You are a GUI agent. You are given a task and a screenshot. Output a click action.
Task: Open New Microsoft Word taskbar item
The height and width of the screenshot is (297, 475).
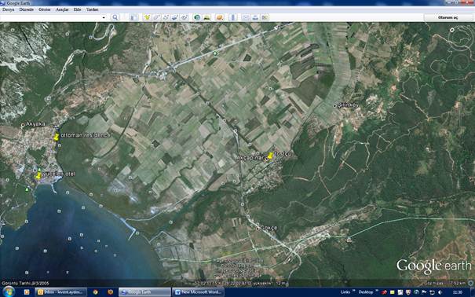pos(199,292)
